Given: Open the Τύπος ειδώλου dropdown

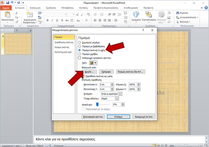Looking at the screenshot, I should [117, 99].
